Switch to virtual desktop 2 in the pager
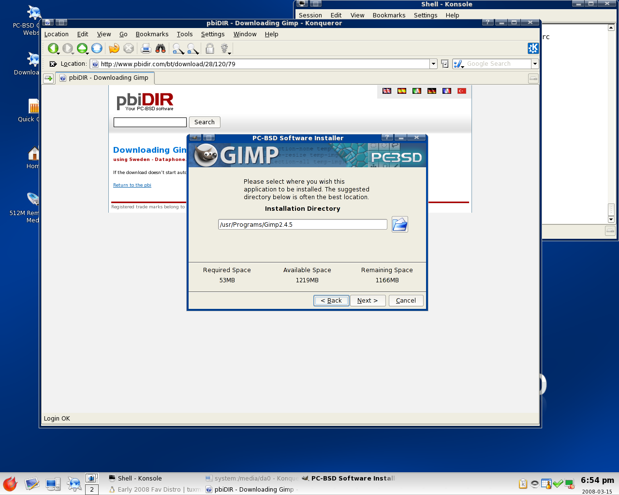 92,490
